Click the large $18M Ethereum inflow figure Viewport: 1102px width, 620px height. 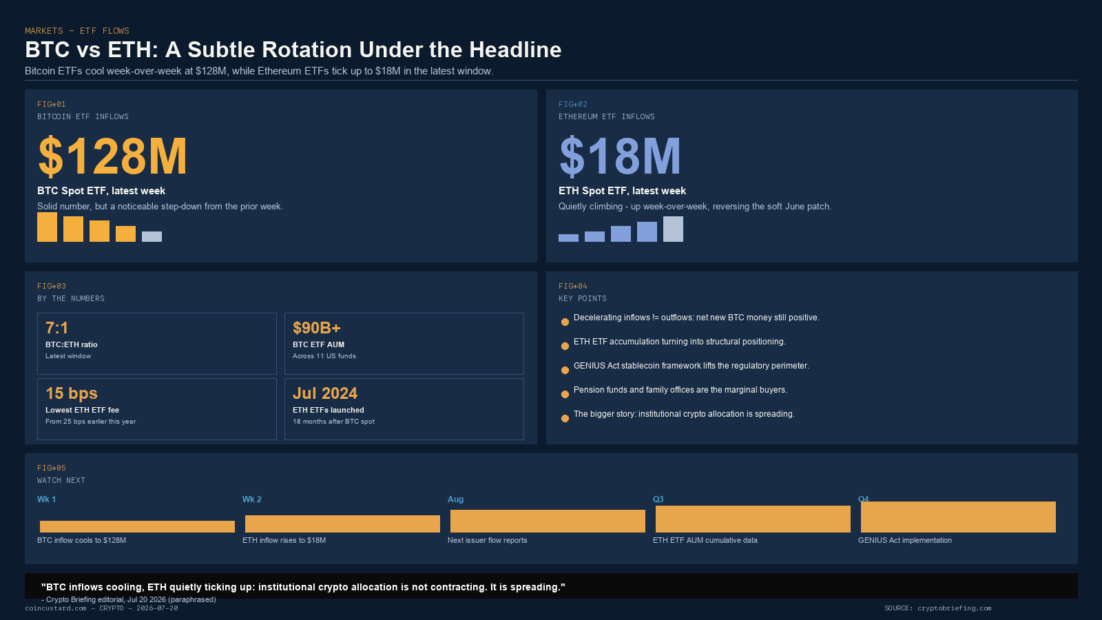(x=620, y=156)
